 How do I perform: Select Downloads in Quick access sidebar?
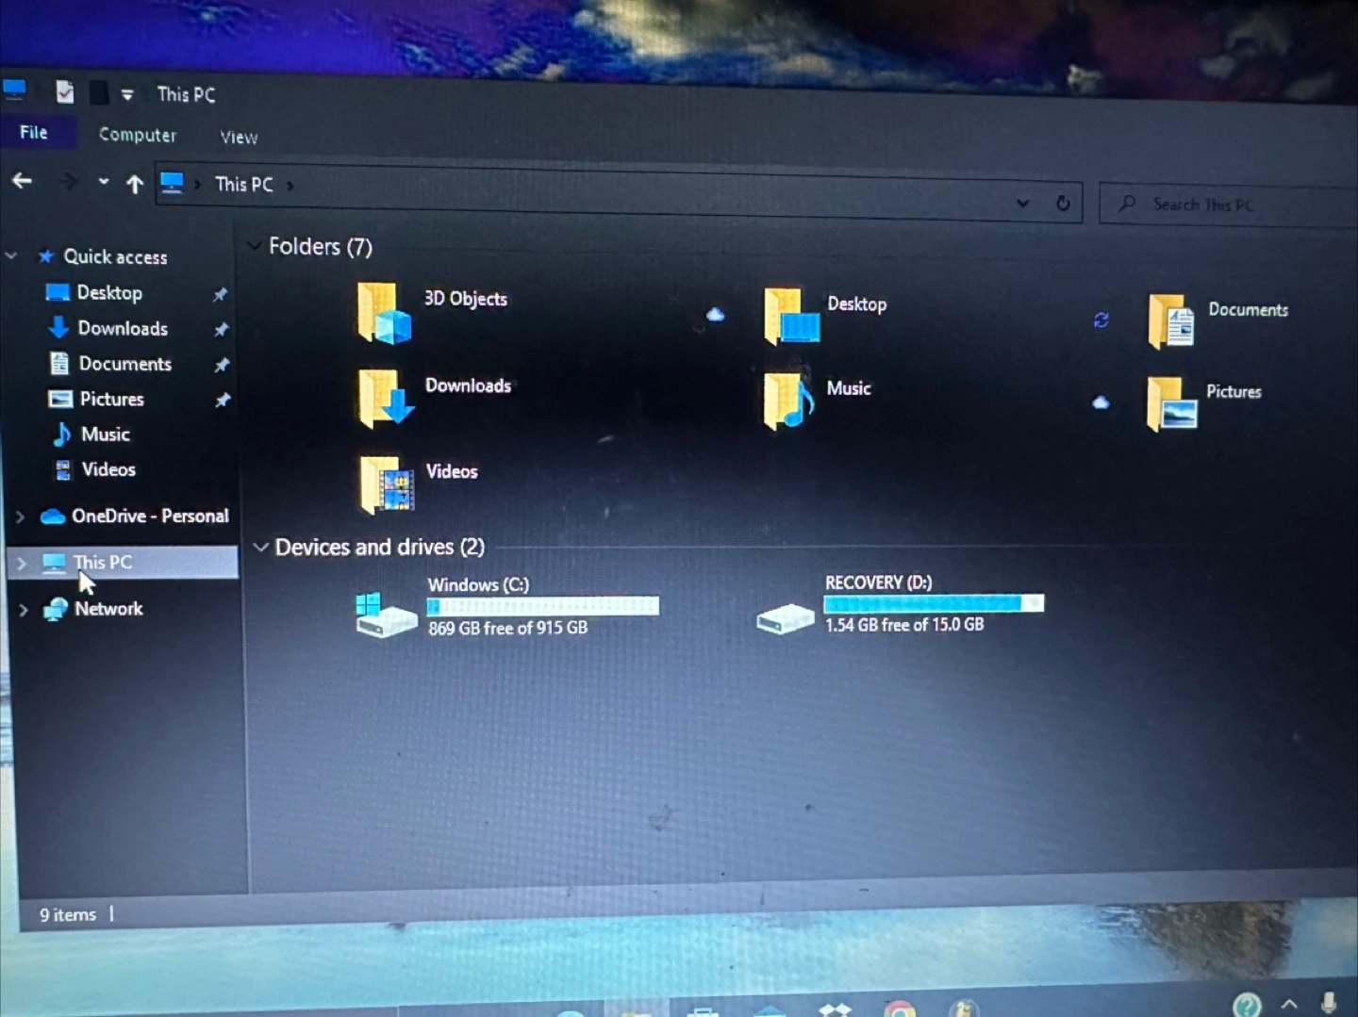click(x=124, y=328)
